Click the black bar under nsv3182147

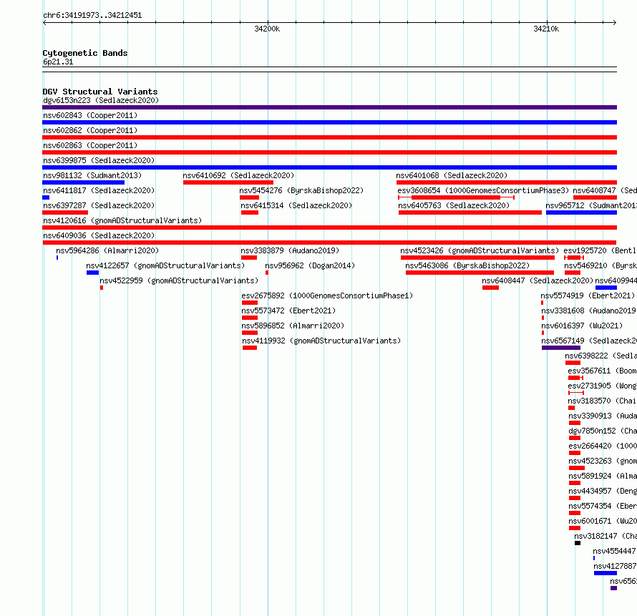pyautogui.click(x=578, y=543)
